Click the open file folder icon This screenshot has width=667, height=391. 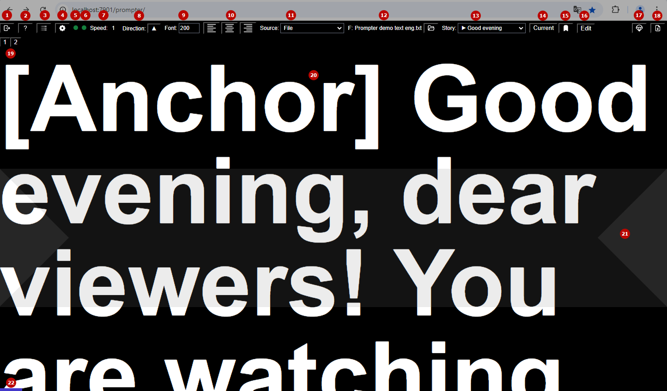(431, 28)
